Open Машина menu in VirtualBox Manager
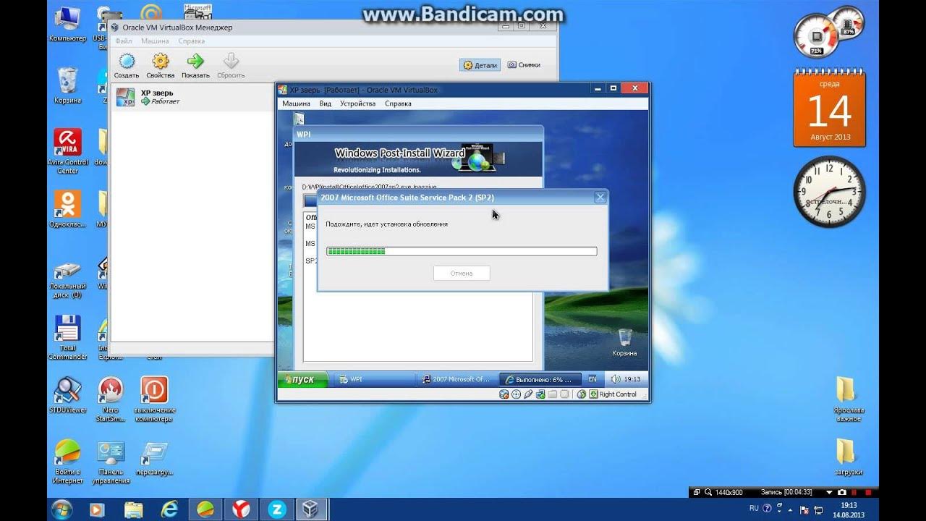The height and width of the screenshot is (521, 926). point(155,41)
